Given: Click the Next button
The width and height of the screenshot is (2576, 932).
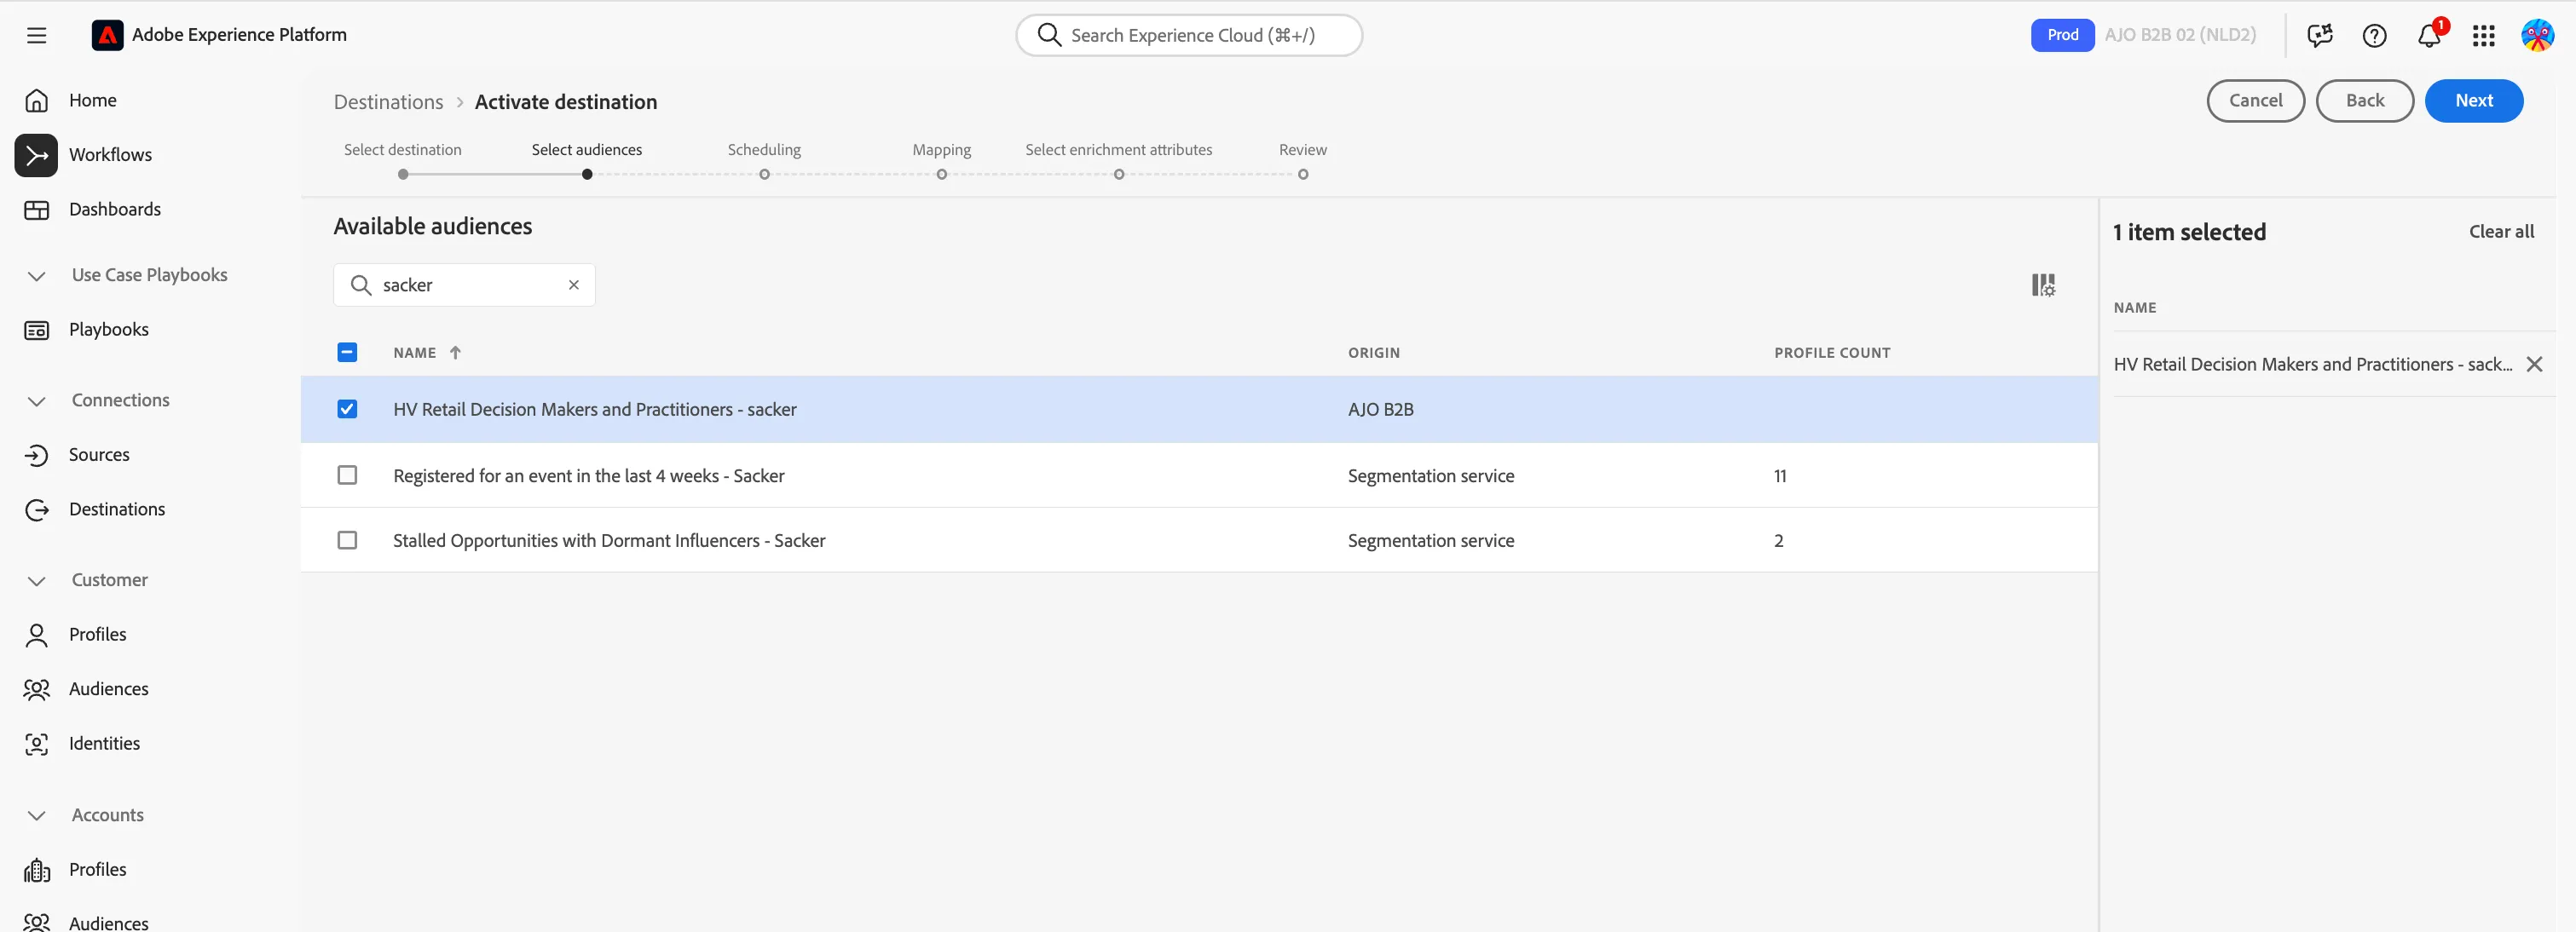Looking at the screenshot, I should tap(2473, 101).
